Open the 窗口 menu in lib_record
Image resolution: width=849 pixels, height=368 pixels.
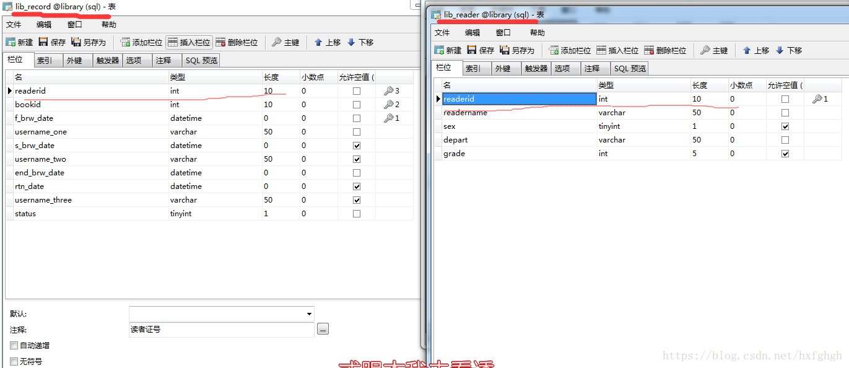(x=74, y=24)
